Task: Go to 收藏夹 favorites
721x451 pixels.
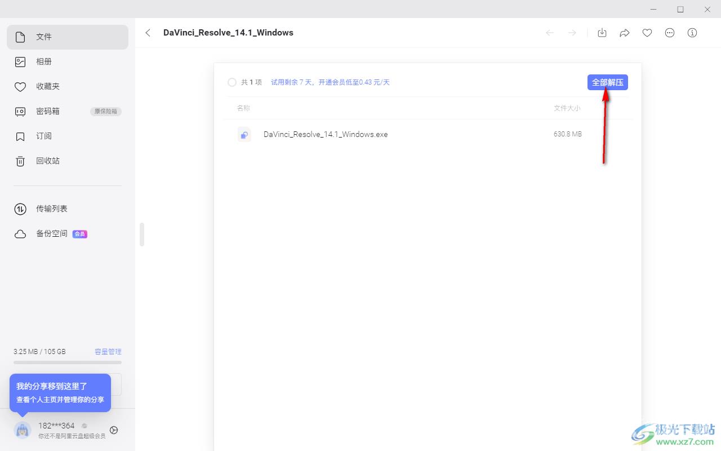Action: [68, 87]
